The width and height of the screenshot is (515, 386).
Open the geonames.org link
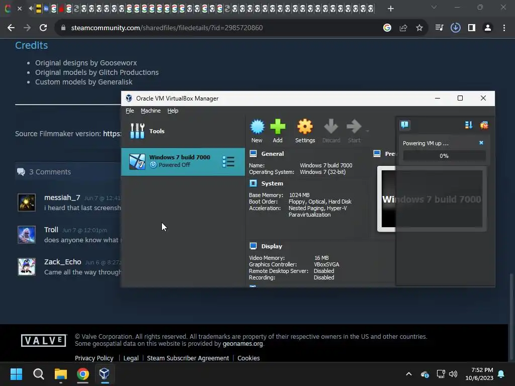(x=243, y=344)
